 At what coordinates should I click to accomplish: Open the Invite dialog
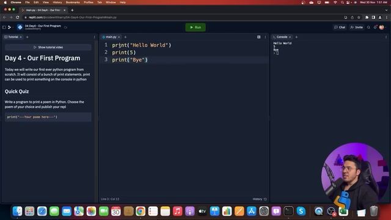[x=357, y=27]
